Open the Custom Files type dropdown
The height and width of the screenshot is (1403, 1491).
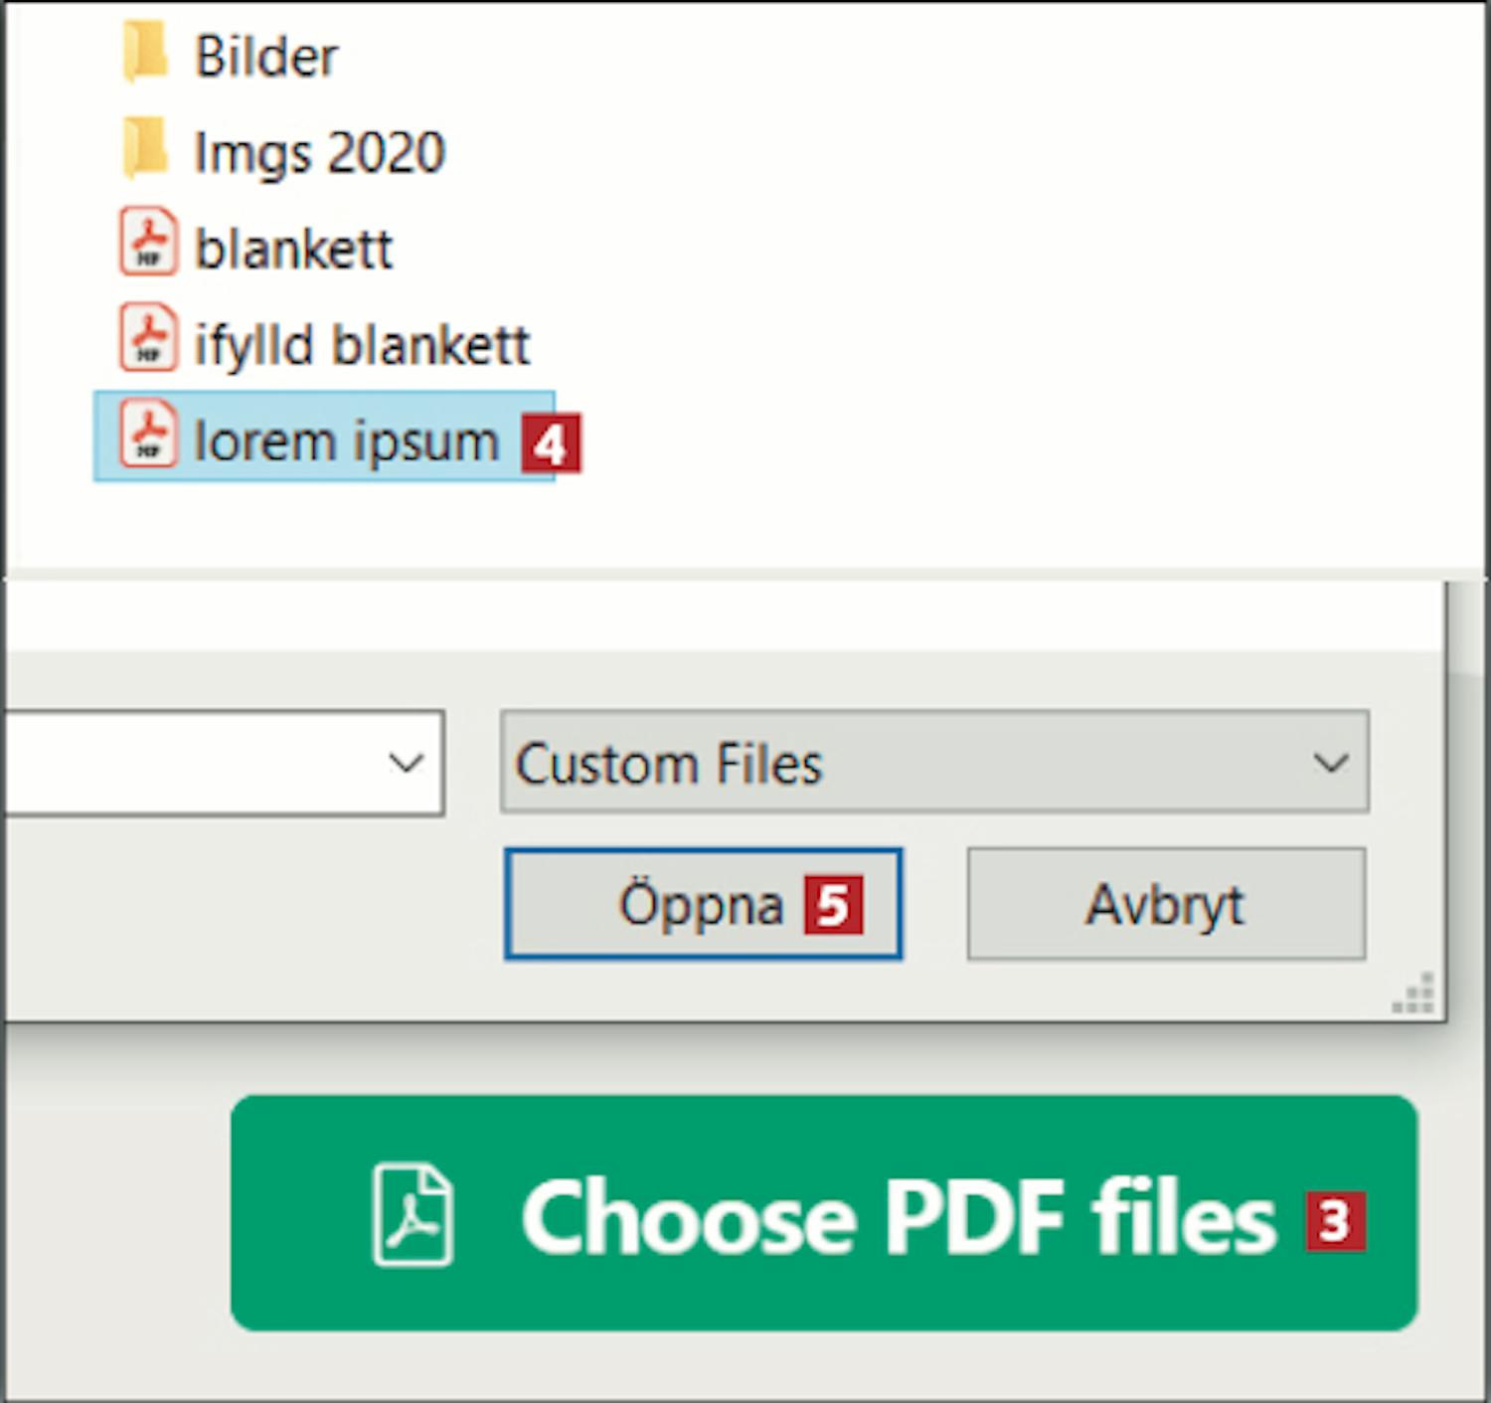tap(933, 763)
